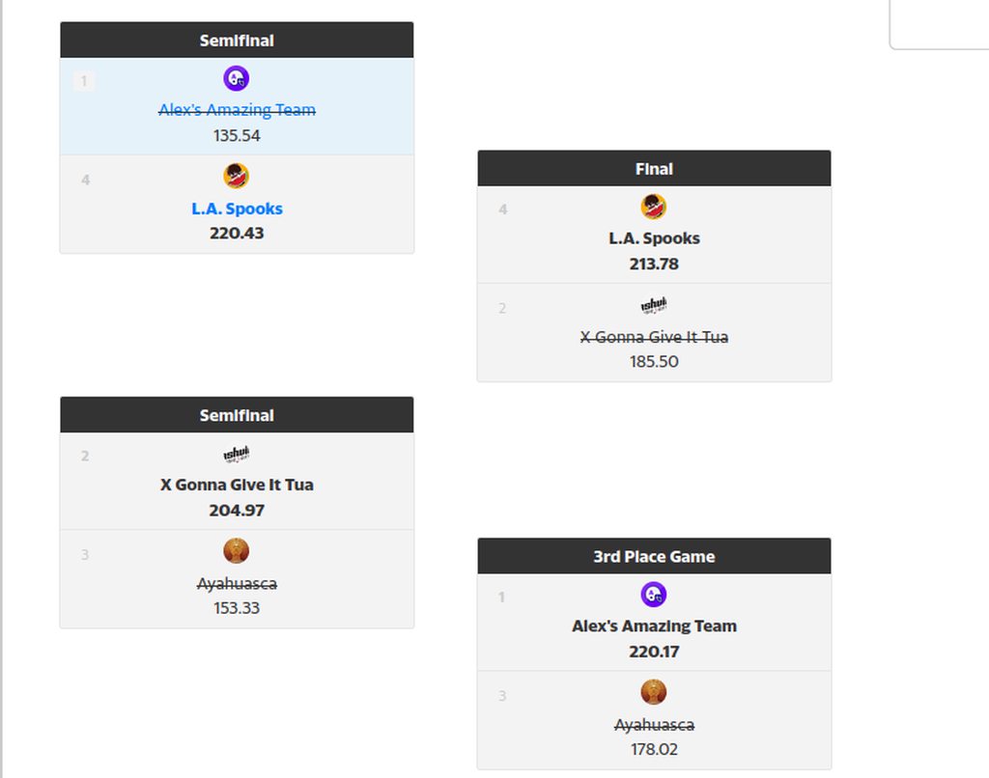
Task: Click the L.A. Spooks name in the Final
Action: pos(654,238)
